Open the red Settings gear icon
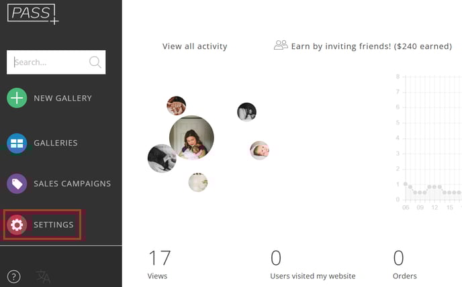The height and width of the screenshot is (287, 462). [x=17, y=225]
